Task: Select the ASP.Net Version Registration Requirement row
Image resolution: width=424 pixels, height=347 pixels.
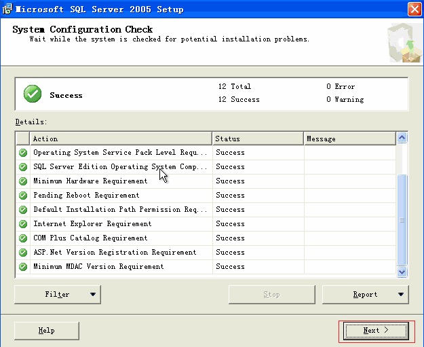Action: (206, 252)
